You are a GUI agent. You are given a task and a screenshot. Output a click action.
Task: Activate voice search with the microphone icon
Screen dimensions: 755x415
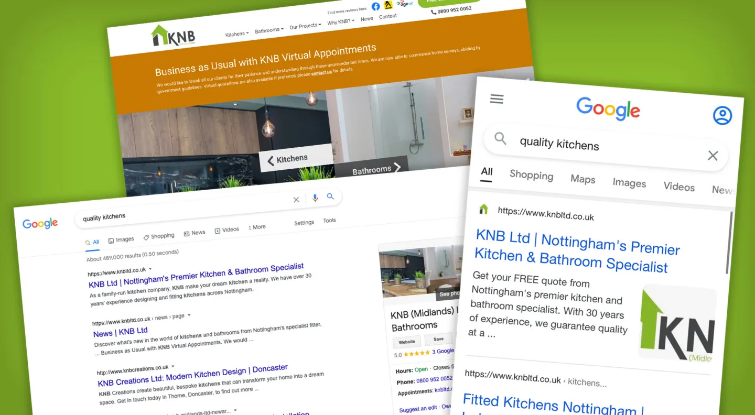[315, 198]
